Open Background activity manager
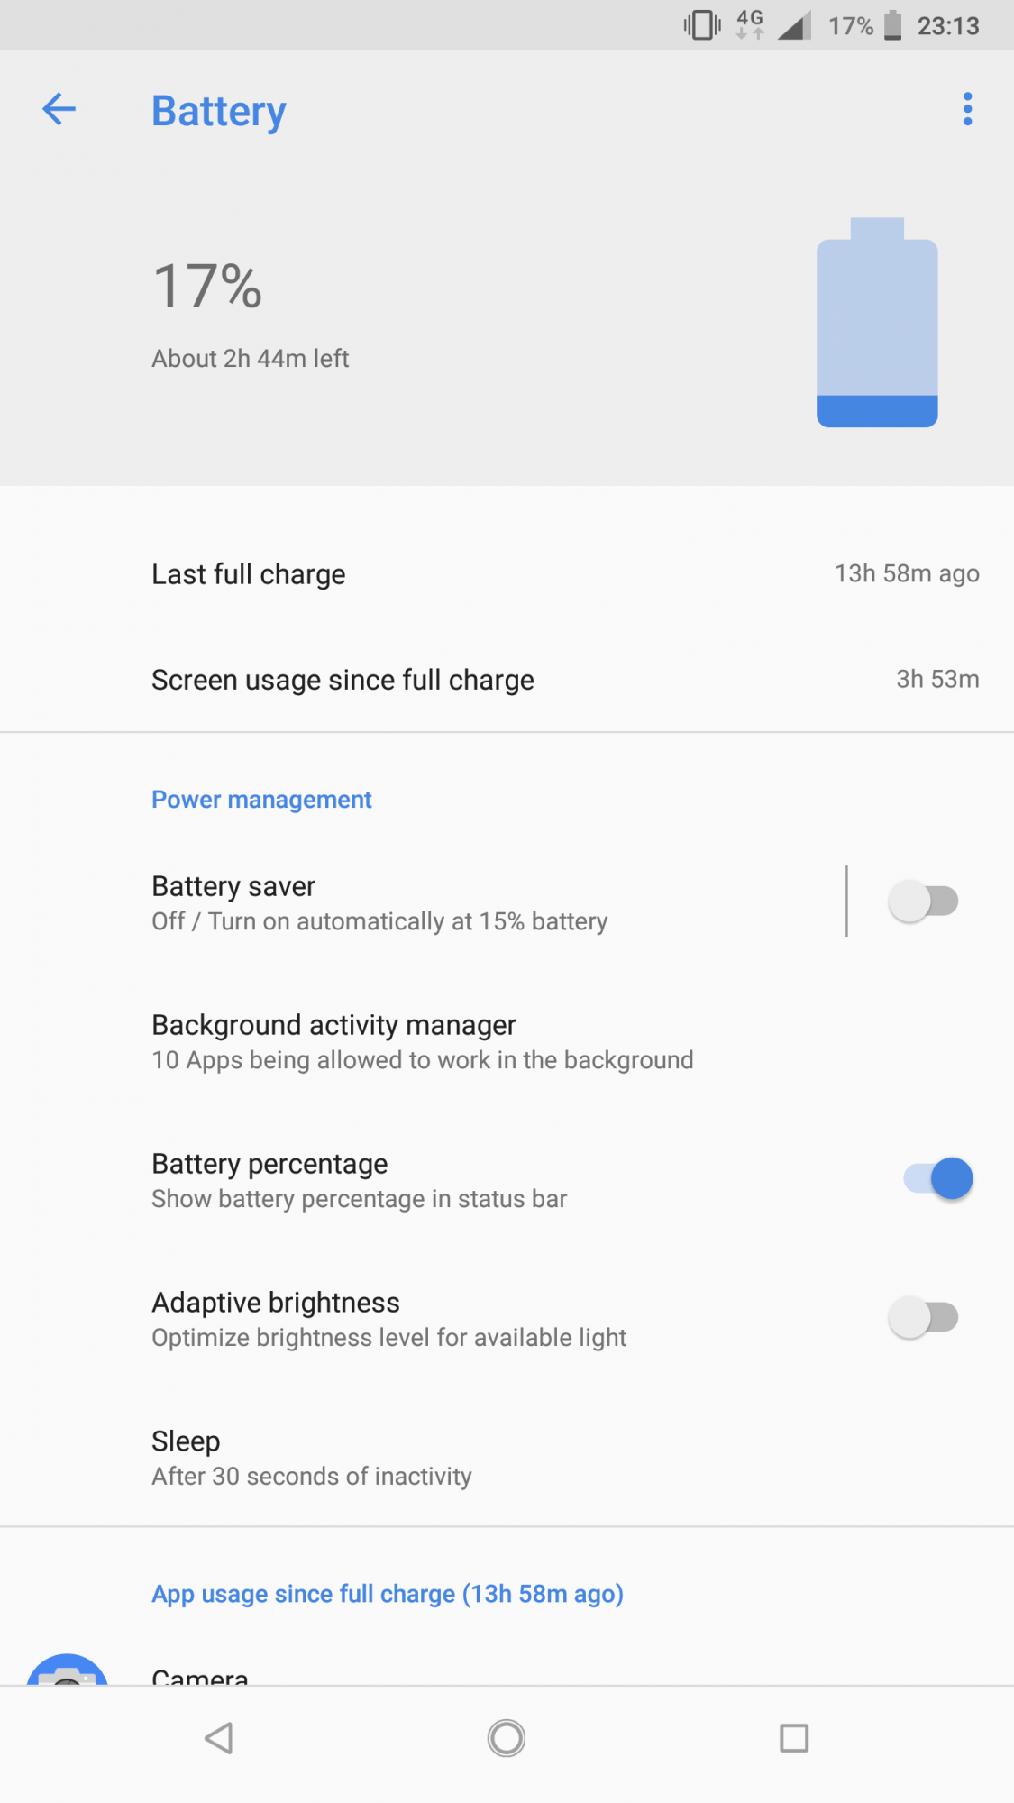1014x1803 pixels. [x=424, y=1041]
